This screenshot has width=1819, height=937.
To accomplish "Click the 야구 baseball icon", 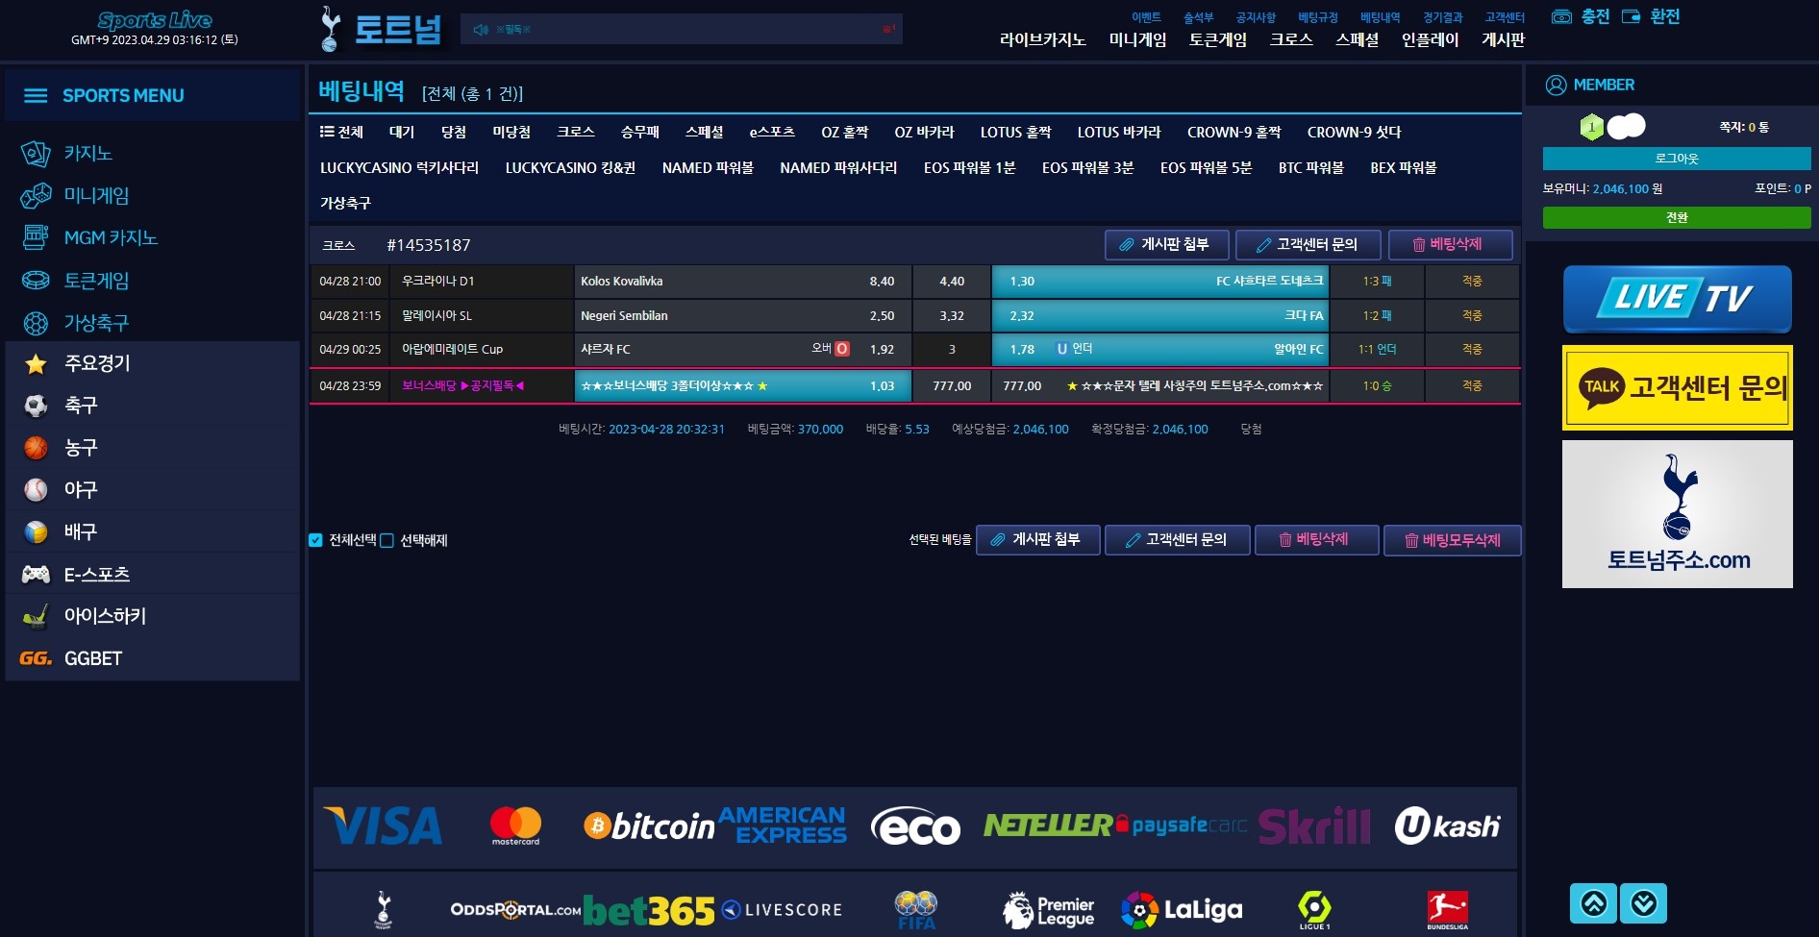I will (36, 490).
